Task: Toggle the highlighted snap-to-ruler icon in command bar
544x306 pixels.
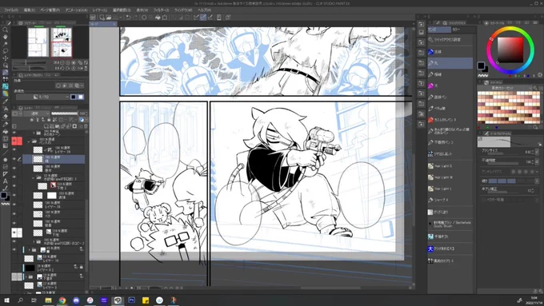Action: tap(203, 17)
